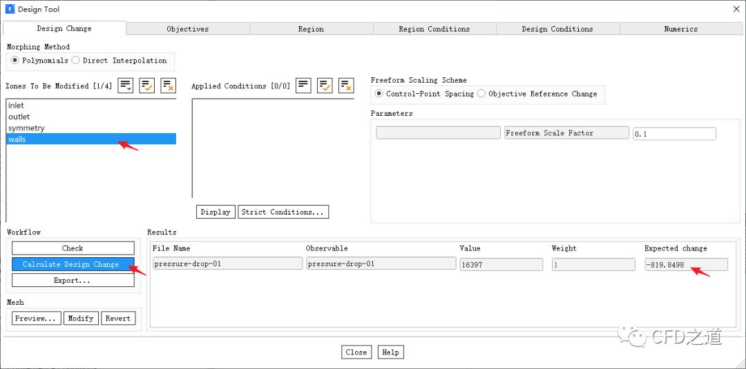Select all zones in Zones To Be Modified

tap(146, 86)
